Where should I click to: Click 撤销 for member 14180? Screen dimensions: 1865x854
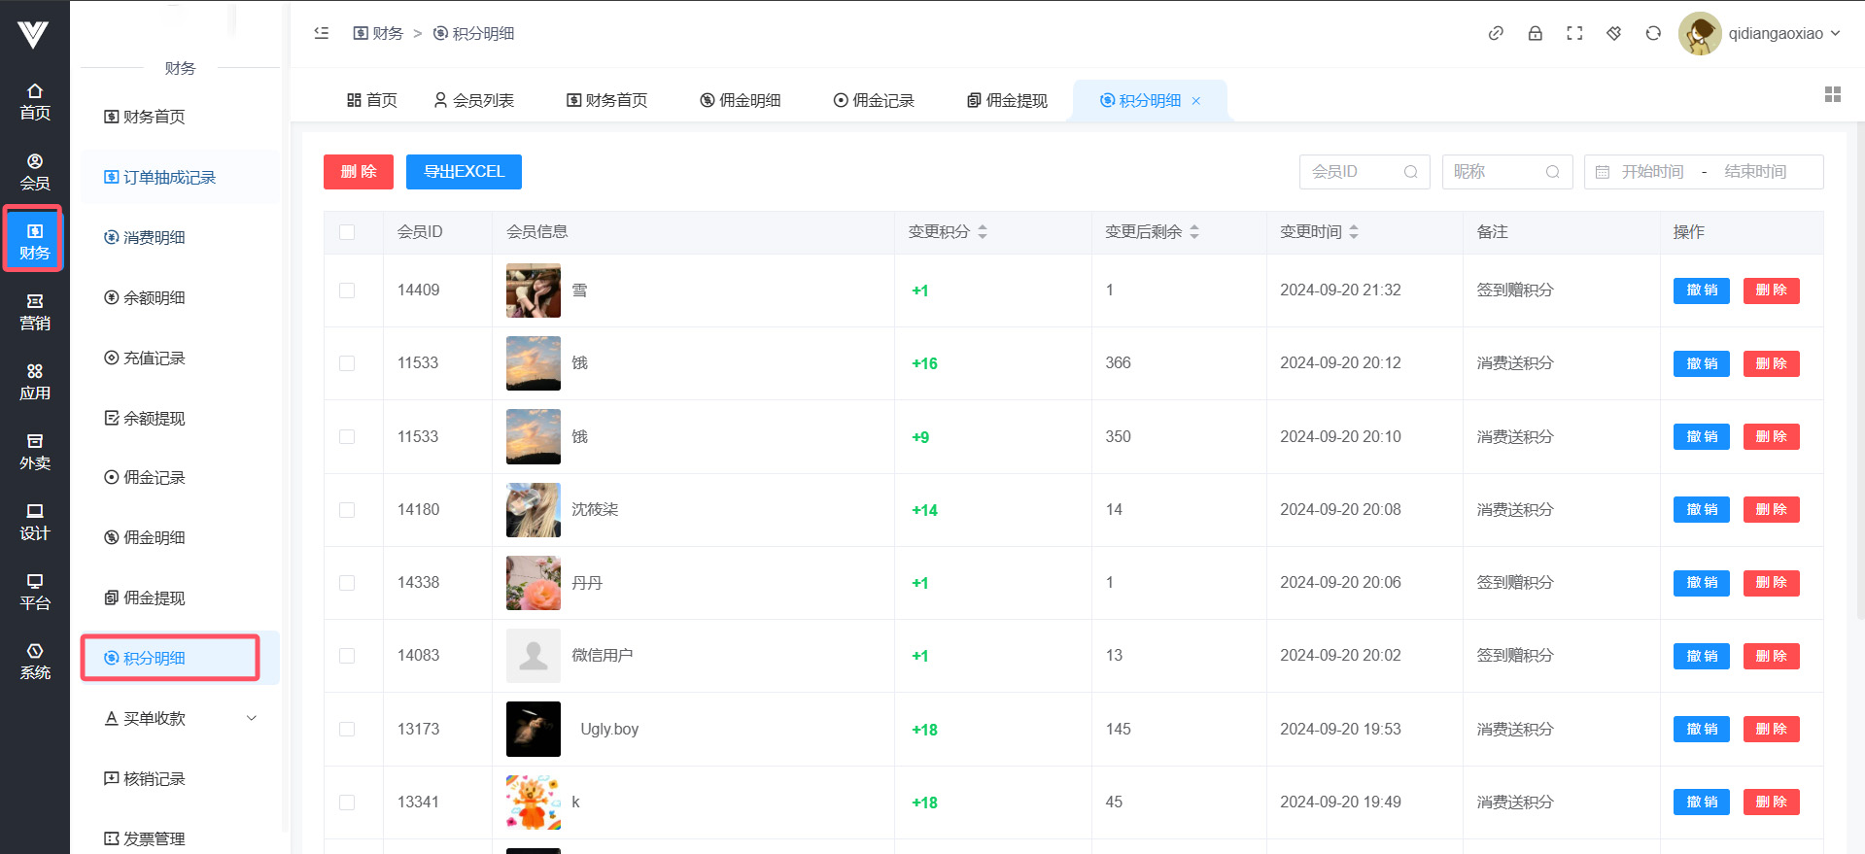click(x=1701, y=510)
